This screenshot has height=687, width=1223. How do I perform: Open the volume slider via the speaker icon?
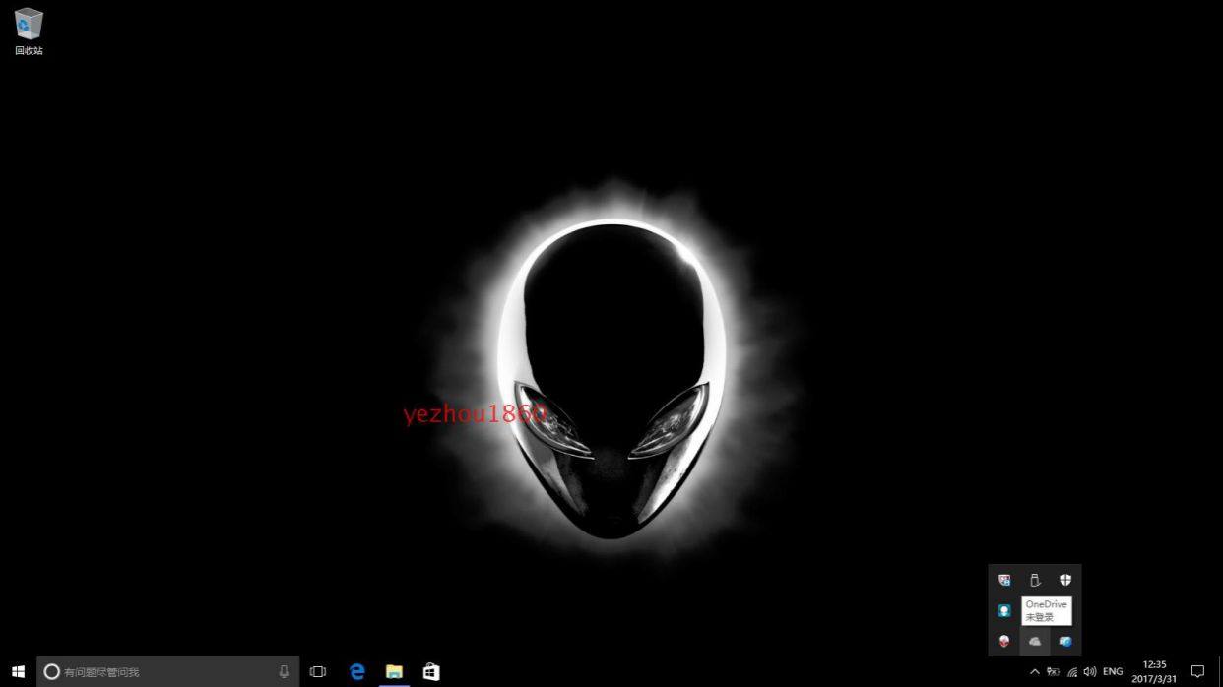[x=1089, y=671]
